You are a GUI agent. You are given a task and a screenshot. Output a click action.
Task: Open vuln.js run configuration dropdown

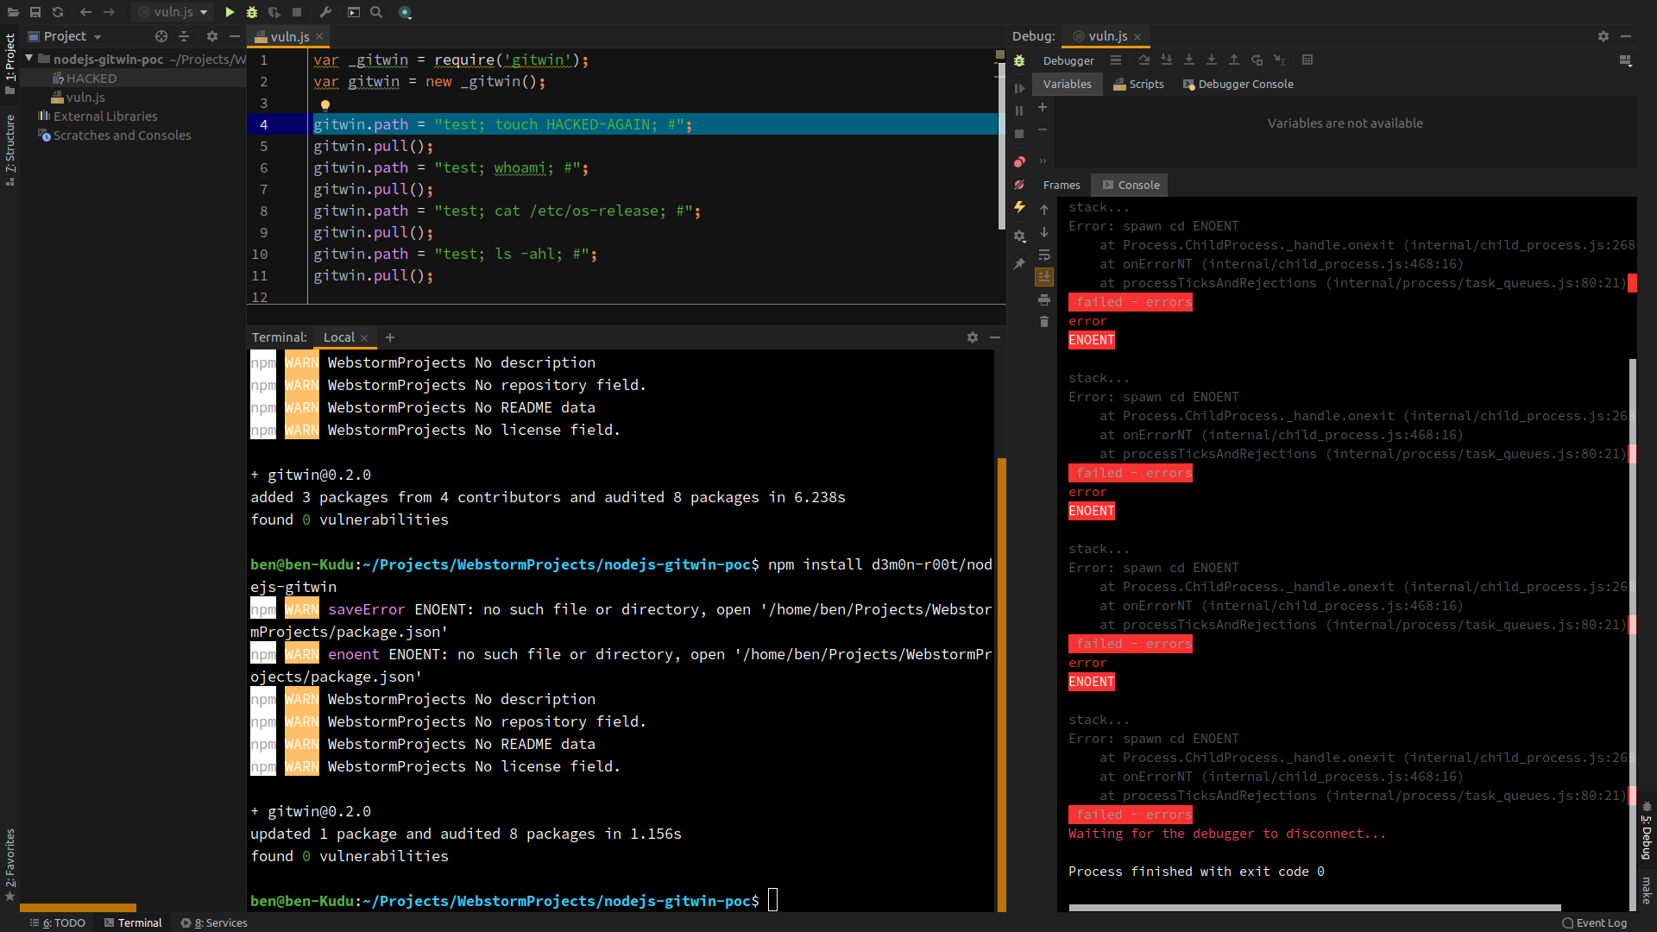(174, 12)
